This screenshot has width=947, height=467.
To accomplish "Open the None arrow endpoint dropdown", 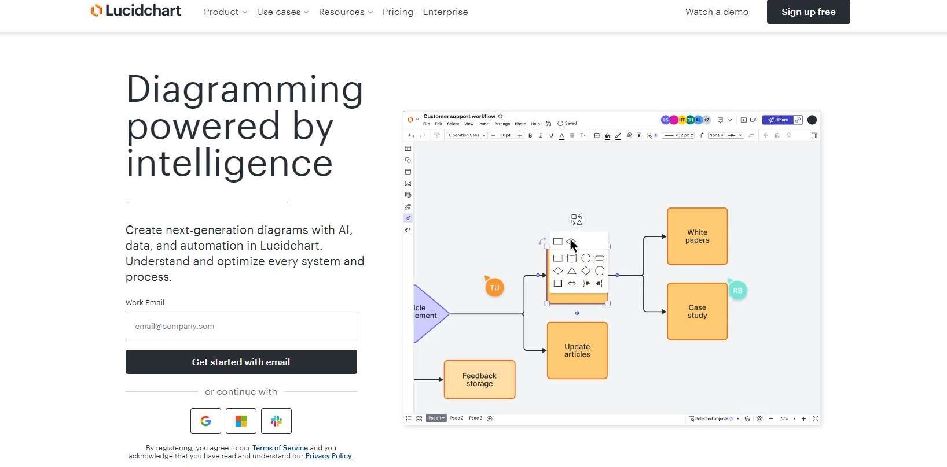I will [717, 135].
